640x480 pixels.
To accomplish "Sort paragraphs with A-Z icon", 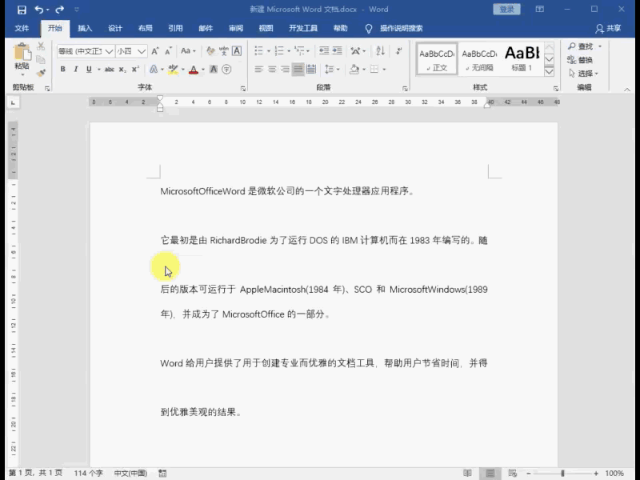I will coord(381,51).
